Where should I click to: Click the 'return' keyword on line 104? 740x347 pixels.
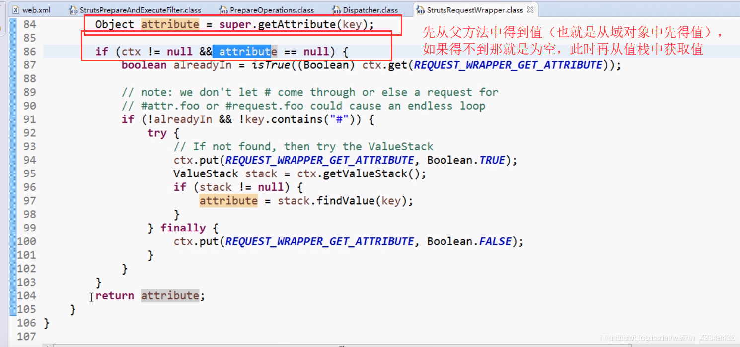(115, 295)
